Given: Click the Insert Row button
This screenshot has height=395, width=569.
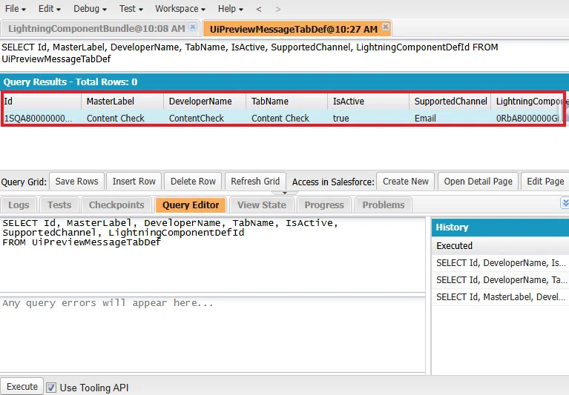Looking at the screenshot, I should click(134, 181).
